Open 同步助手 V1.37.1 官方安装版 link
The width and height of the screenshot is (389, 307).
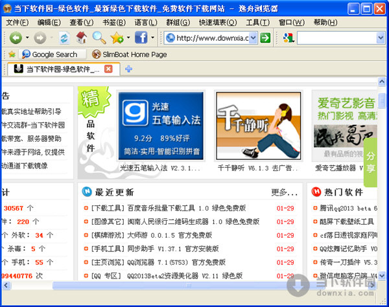pos(173,249)
